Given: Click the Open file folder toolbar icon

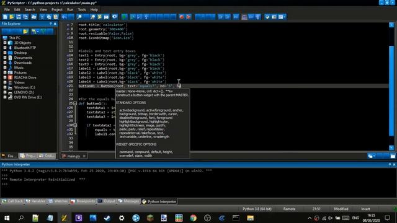Looking at the screenshot, I should pyautogui.click(x=12, y=17).
